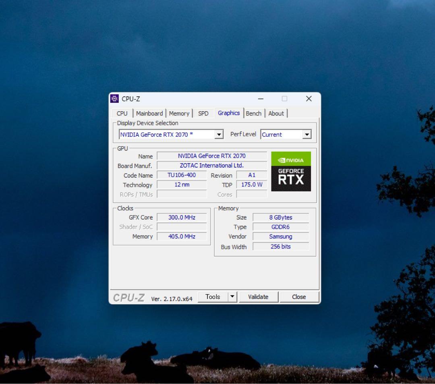Click the TDP value field showing 175.0 W
435x384 pixels.
tap(251, 185)
